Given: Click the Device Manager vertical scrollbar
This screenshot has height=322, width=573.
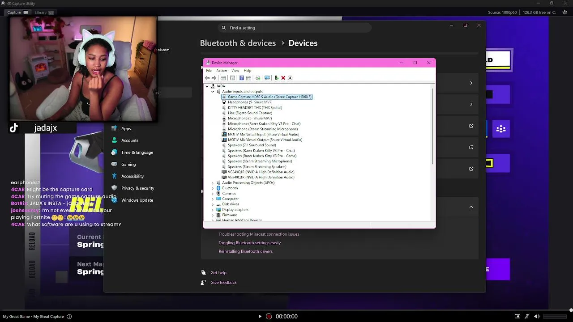Looking at the screenshot, I should [x=433, y=125].
